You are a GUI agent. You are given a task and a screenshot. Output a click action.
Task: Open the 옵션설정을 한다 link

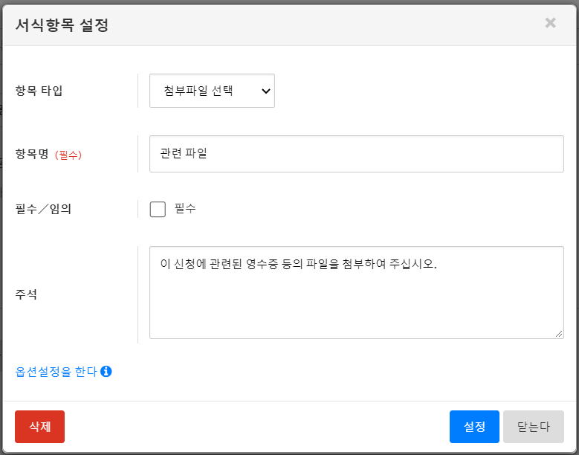click(56, 372)
